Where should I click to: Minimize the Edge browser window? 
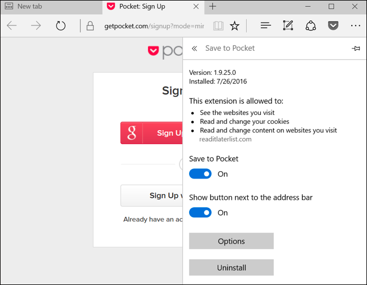308,7
